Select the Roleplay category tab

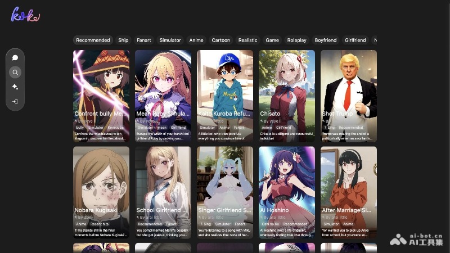pos(296,40)
